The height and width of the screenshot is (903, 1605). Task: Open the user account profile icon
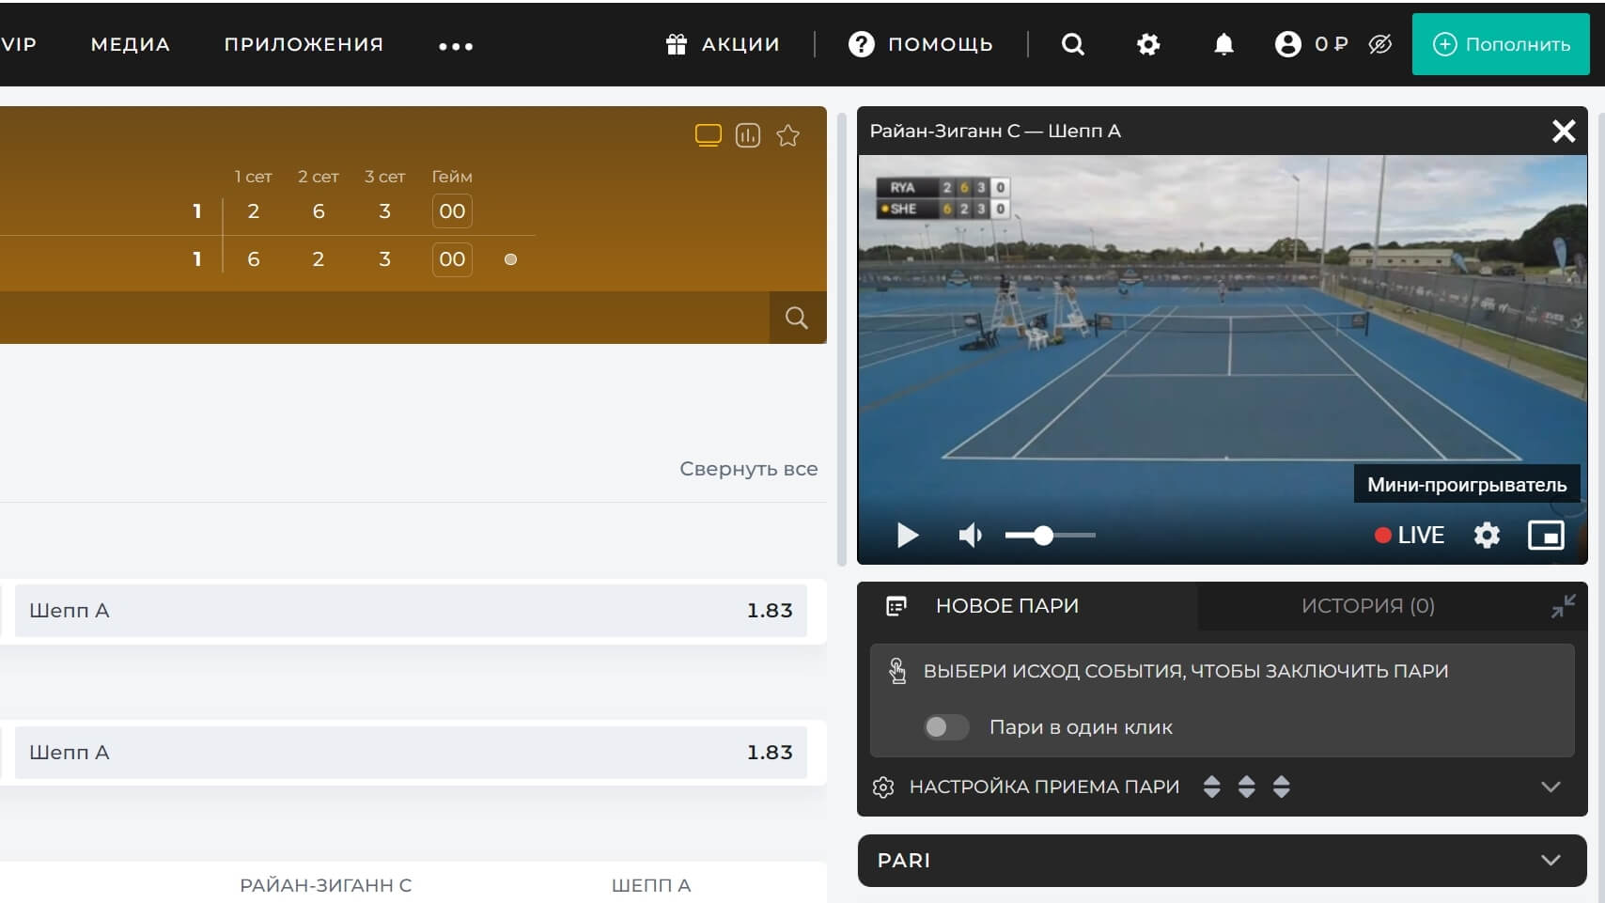[1288, 44]
